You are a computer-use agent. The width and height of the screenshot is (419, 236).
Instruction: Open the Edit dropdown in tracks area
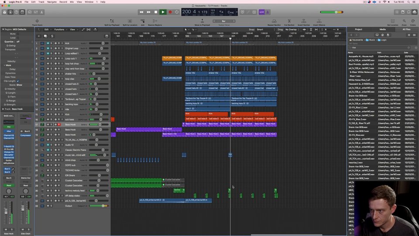(47, 29)
